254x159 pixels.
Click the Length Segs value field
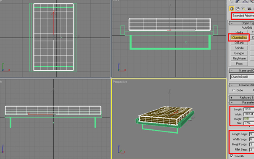point(252,134)
